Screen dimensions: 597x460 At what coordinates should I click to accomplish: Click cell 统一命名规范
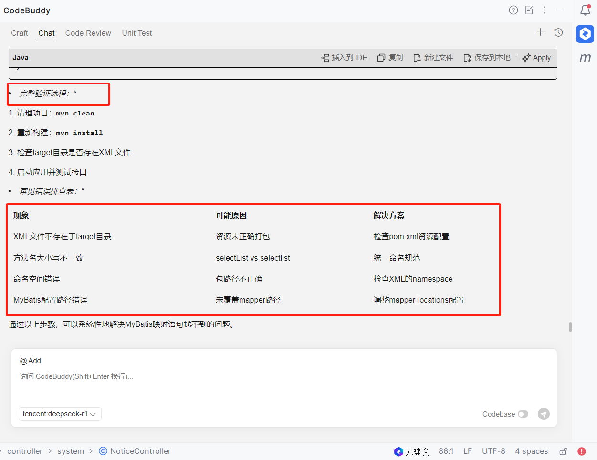(x=397, y=258)
